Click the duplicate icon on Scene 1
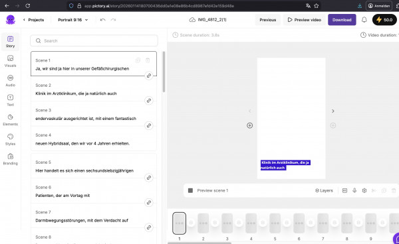Image resolution: width=399 pixels, height=244 pixels. click(138, 60)
